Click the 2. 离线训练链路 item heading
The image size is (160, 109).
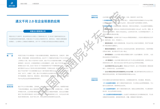point(107,26)
